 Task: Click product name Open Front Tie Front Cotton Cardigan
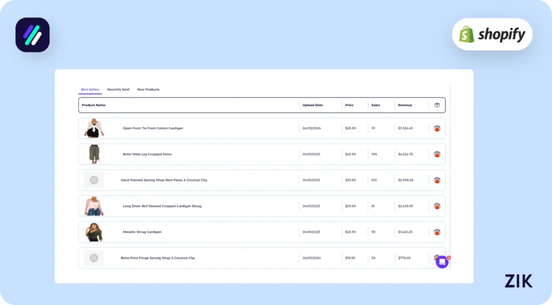click(x=153, y=128)
